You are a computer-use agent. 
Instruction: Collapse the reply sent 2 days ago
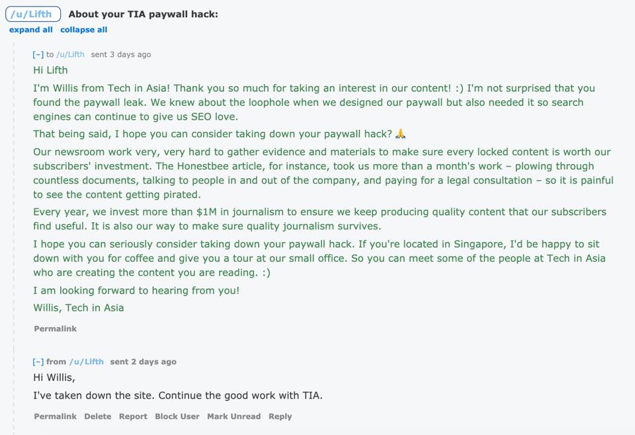(38, 362)
